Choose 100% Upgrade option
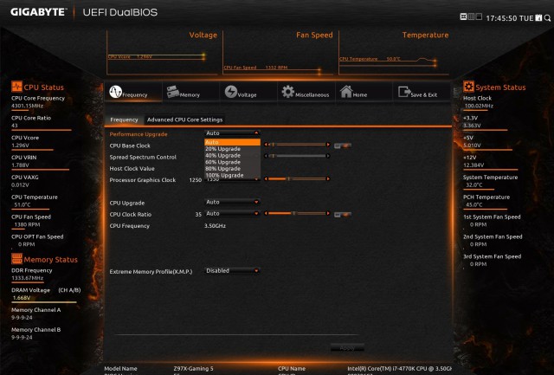The image size is (554, 375). (232, 175)
